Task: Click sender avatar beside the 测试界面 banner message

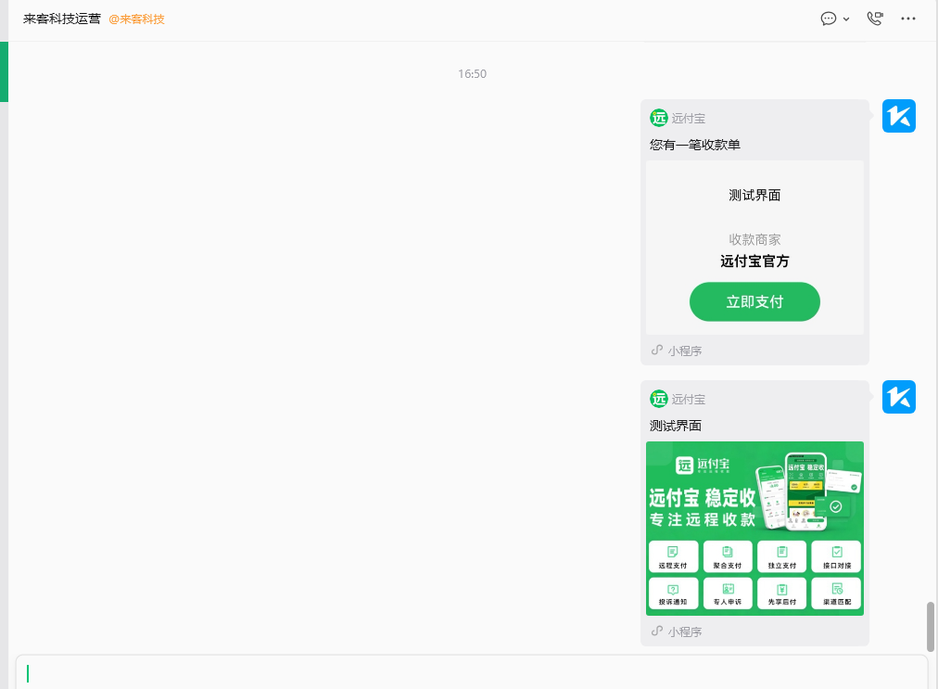Action: pyautogui.click(x=898, y=397)
